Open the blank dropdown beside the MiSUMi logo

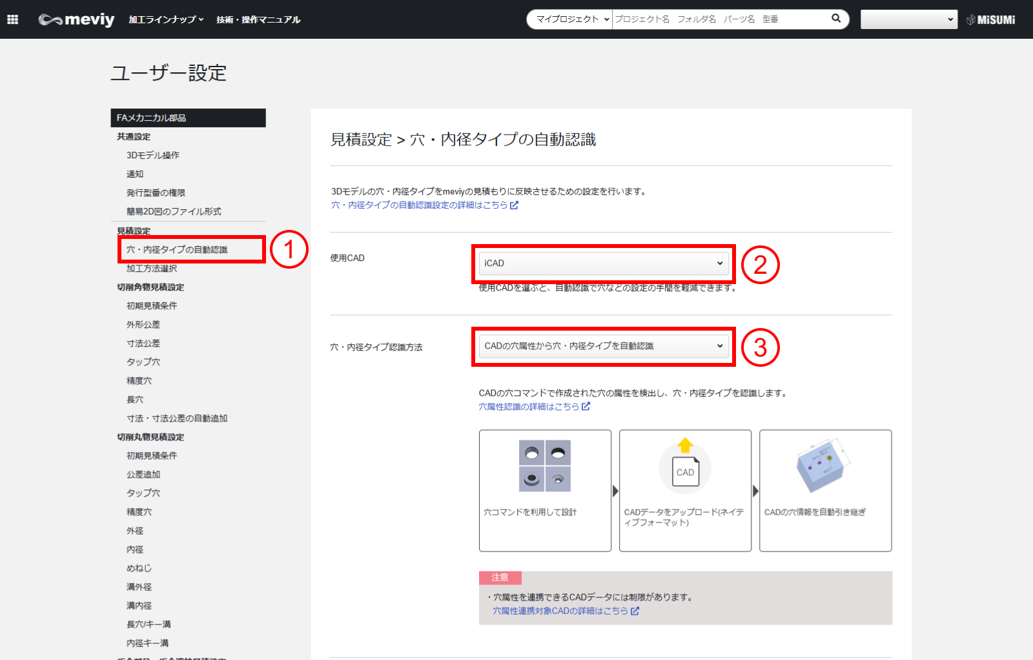[x=908, y=19]
